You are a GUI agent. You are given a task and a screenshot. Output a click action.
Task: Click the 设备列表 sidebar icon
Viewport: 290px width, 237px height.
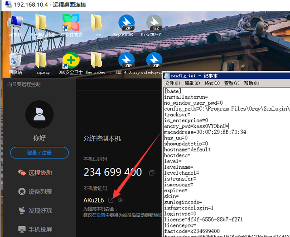[x=22, y=191]
